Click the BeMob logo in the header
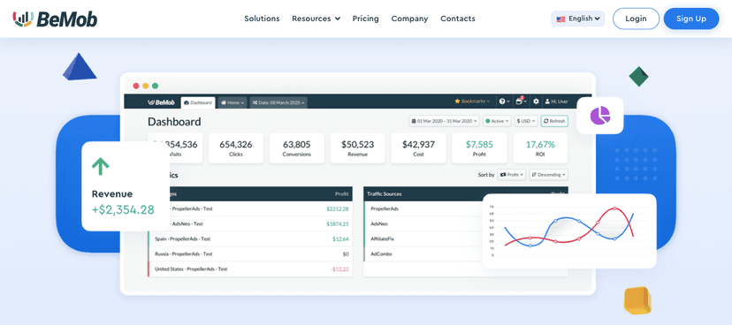The height and width of the screenshot is (325, 732). tap(55, 19)
